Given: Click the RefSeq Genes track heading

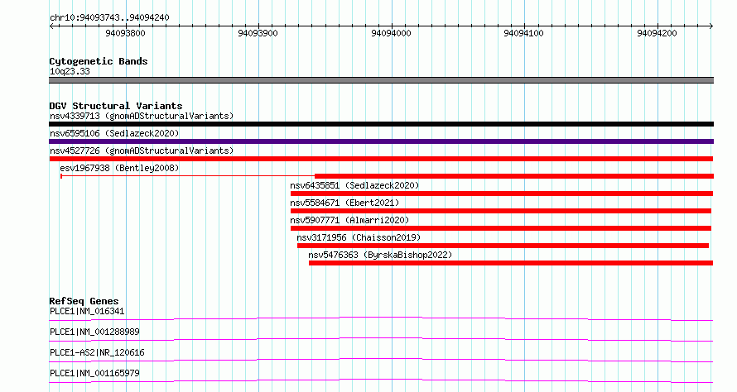Looking at the screenshot, I should pyautogui.click(x=84, y=301).
